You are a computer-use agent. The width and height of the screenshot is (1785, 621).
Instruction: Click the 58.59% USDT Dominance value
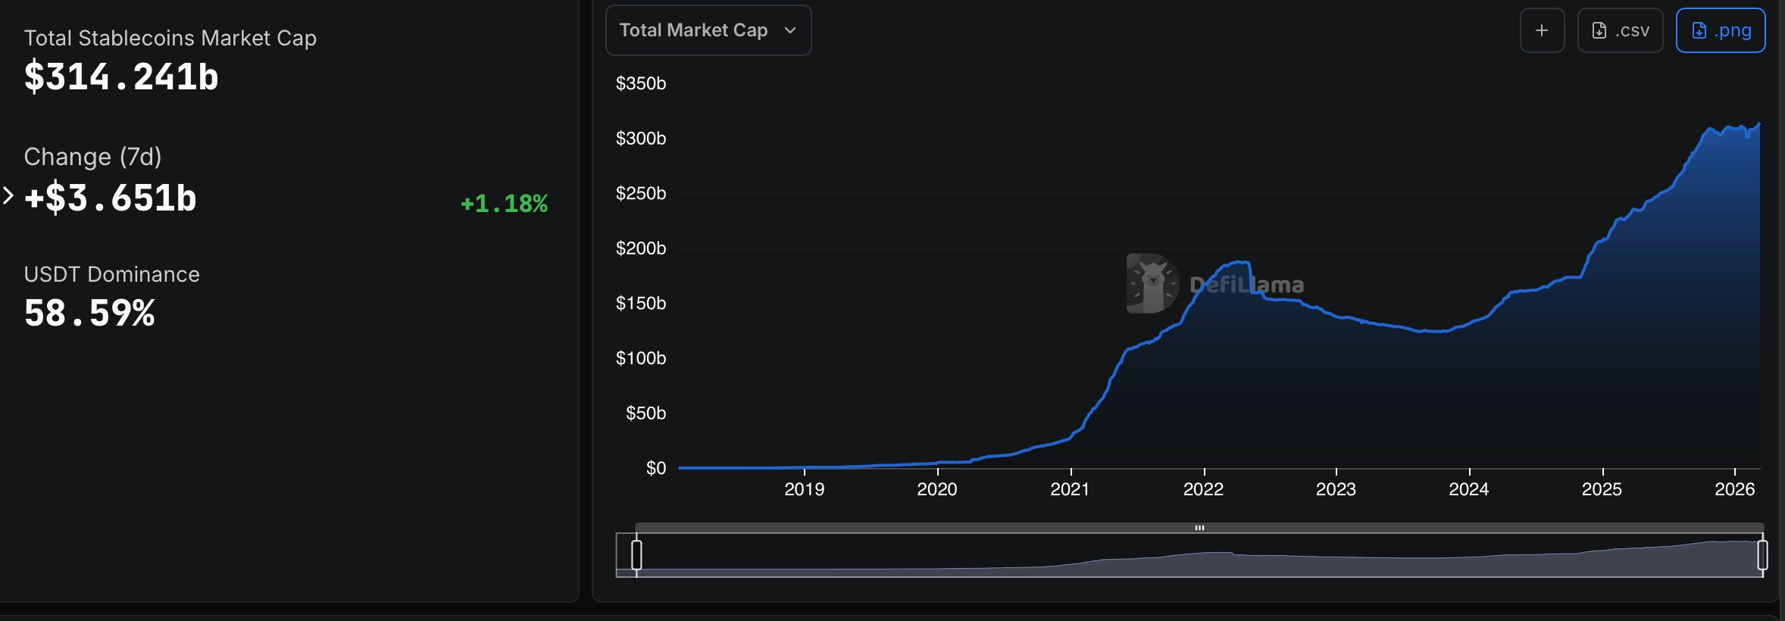[89, 313]
